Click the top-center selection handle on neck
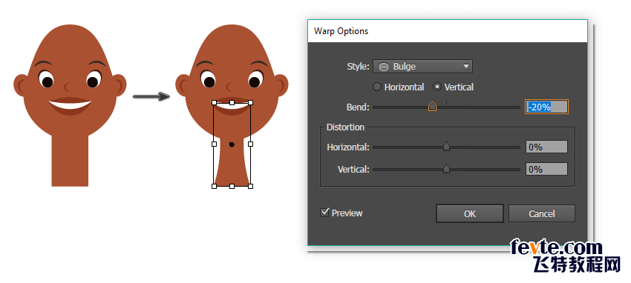This screenshot has height=283, width=631. point(232,103)
